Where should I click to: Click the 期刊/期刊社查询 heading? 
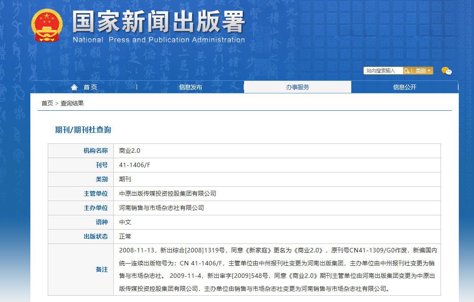point(83,130)
